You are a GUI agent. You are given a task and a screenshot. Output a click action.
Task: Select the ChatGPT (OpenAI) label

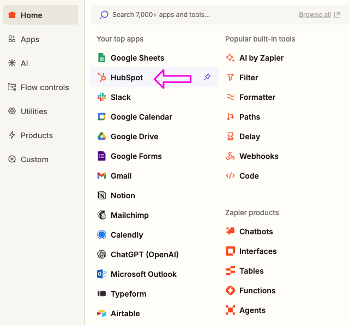[x=145, y=255]
